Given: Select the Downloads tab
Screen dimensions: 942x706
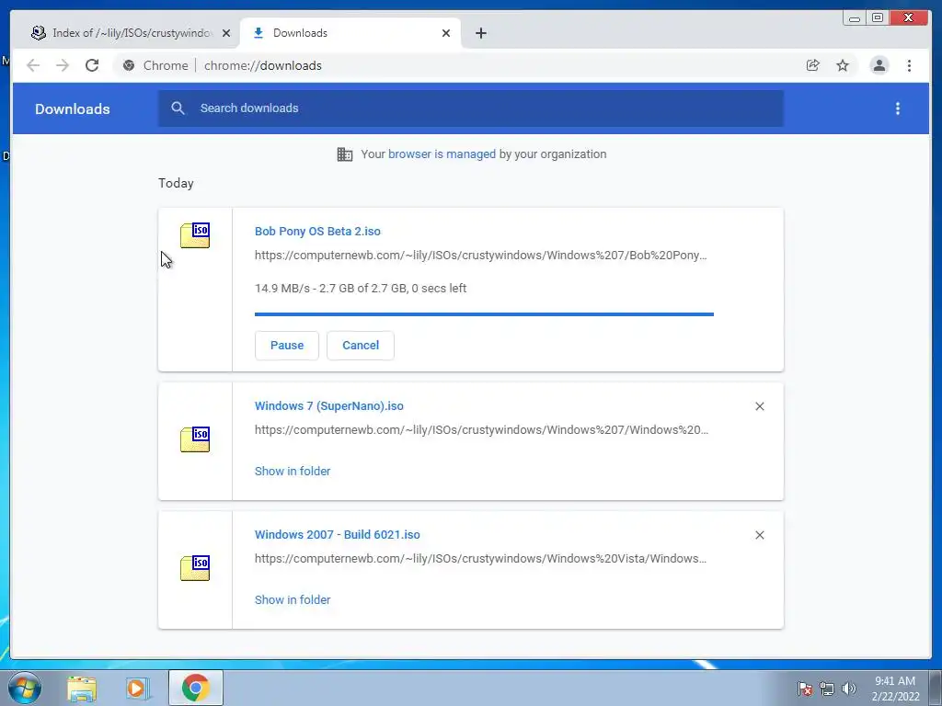Looking at the screenshot, I should pos(350,33).
